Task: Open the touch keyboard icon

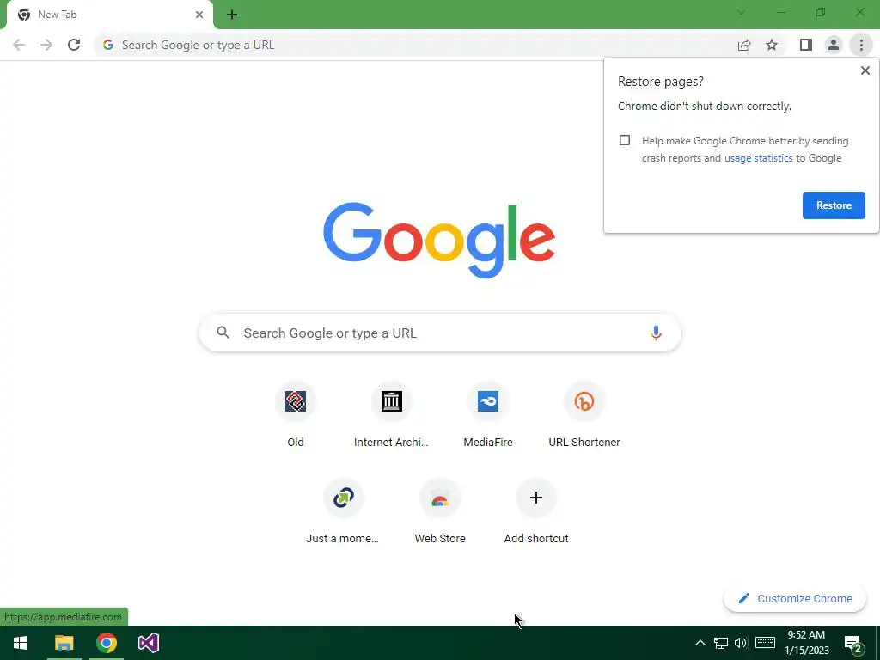Action: (765, 643)
